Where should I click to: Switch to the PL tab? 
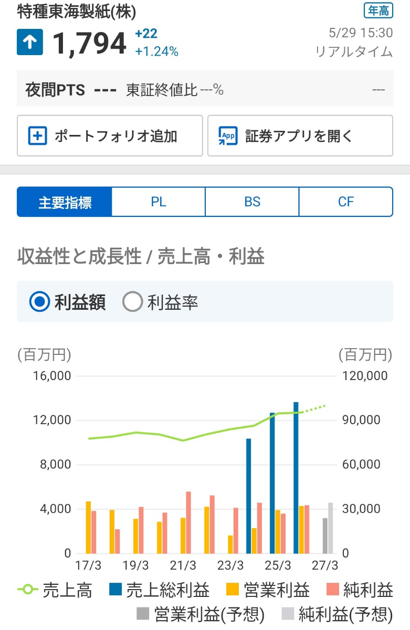(159, 202)
